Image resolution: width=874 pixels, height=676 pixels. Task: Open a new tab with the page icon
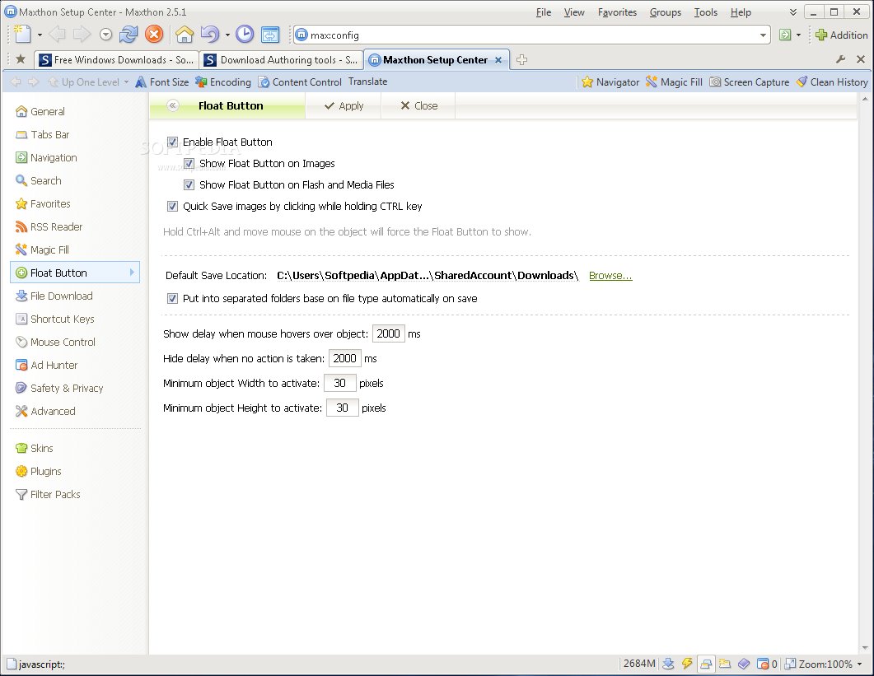[x=21, y=35]
